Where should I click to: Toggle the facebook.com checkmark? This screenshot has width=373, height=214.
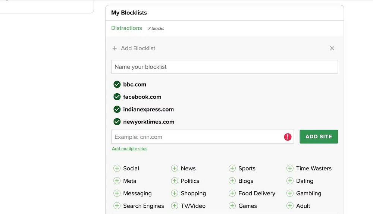tap(117, 97)
